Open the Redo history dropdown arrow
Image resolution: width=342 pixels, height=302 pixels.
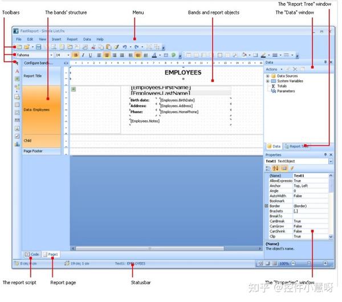(x=142, y=47)
